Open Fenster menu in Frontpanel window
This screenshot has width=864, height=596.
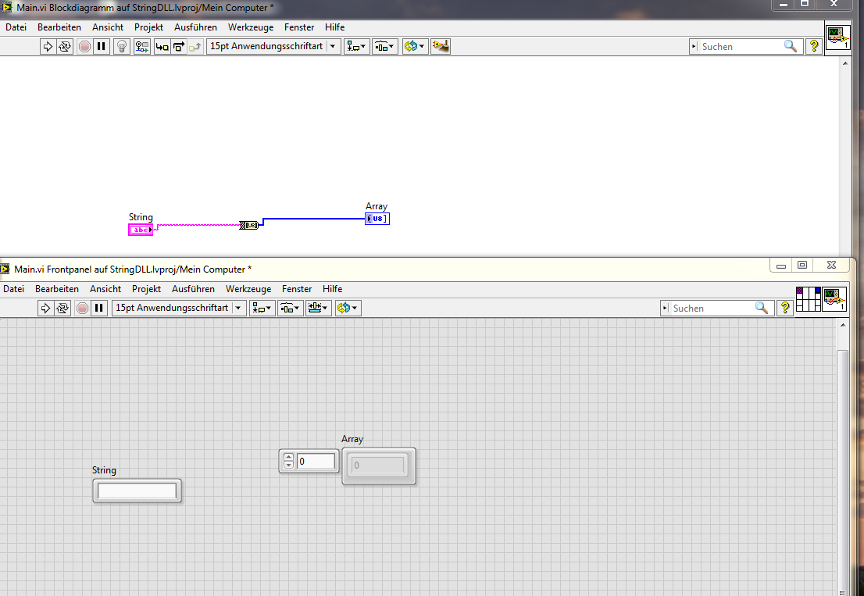coord(297,289)
